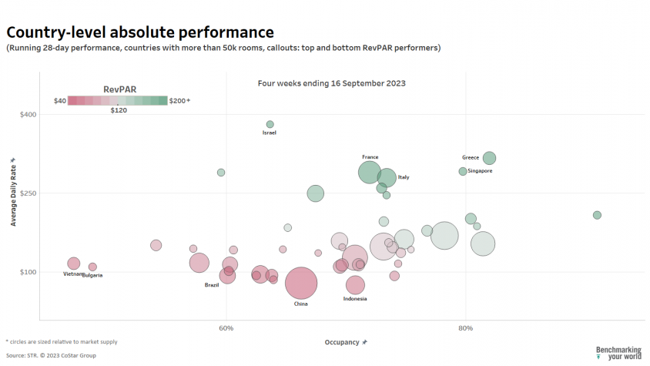Click the RevPAR color gradient legend
Screen dimensions: 650x366
click(117, 100)
